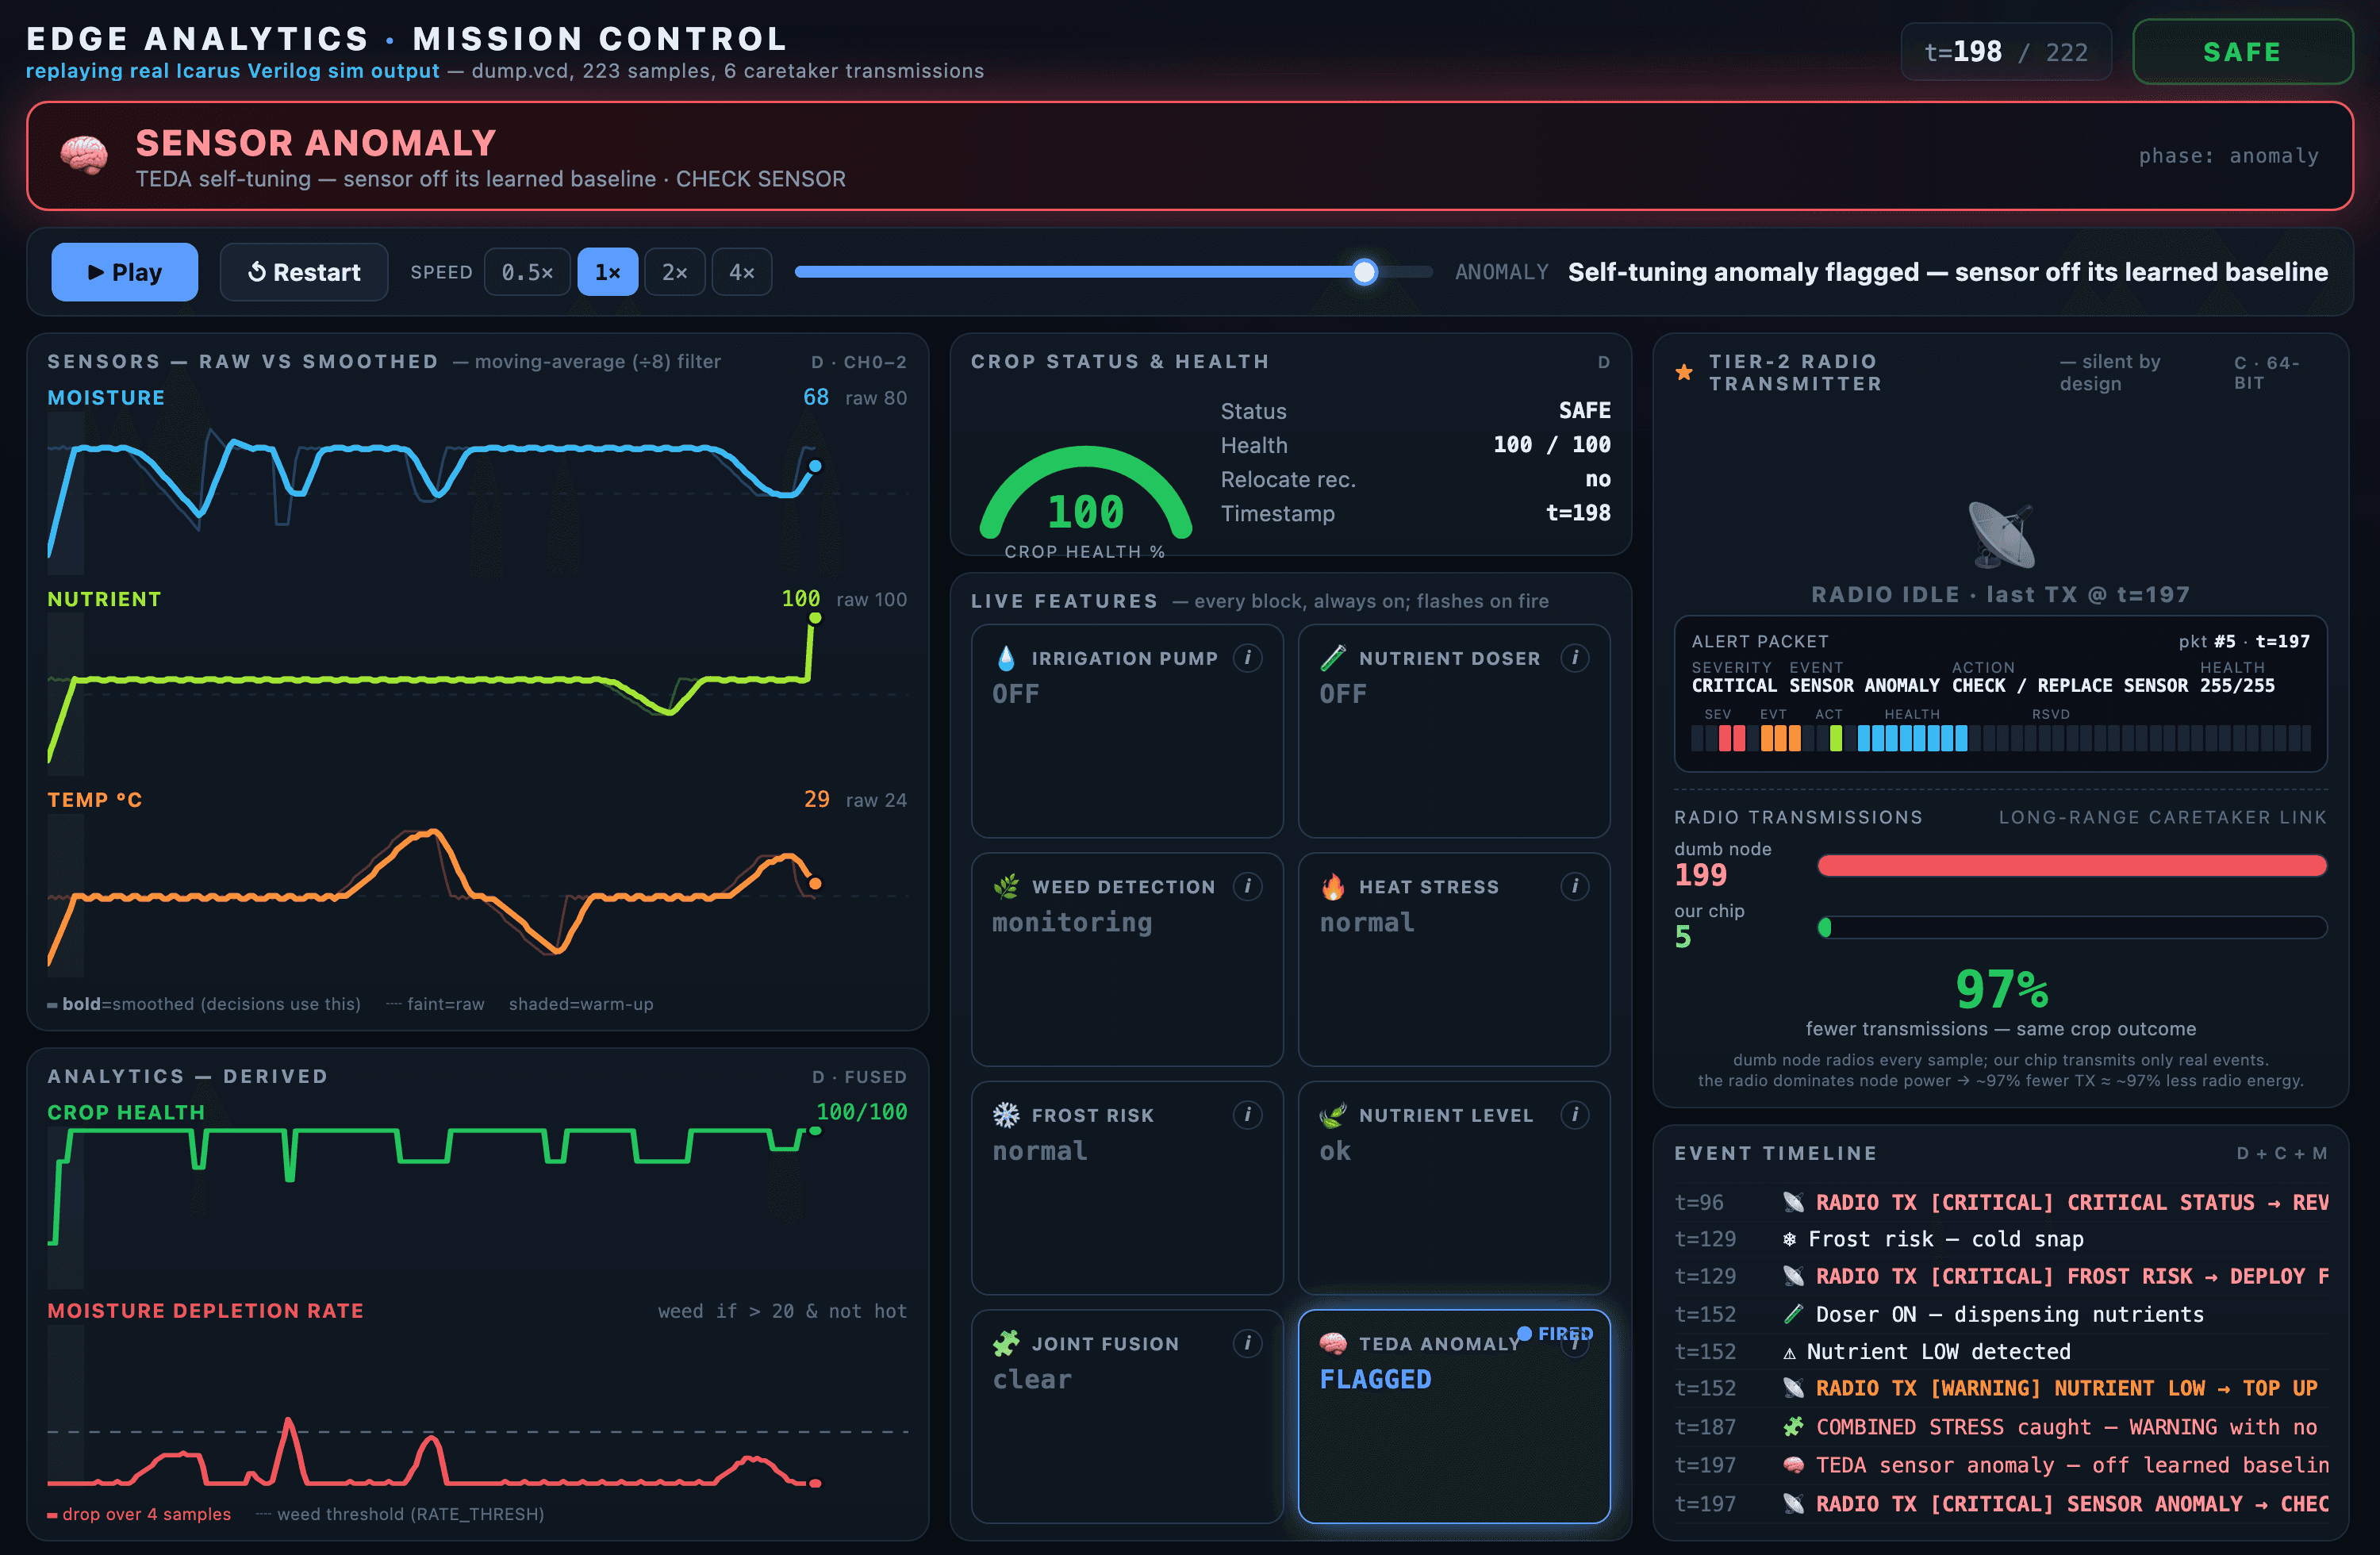The width and height of the screenshot is (2380, 1555).
Task: Click the pkt #5 t=197 label
Action: [x=2244, y=641]
